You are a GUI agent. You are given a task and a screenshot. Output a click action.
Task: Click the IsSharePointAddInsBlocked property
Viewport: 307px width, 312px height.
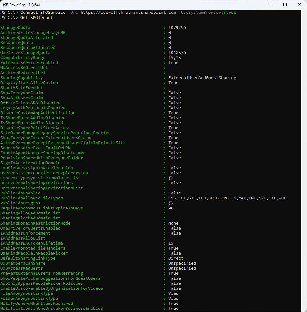point(32,123)
